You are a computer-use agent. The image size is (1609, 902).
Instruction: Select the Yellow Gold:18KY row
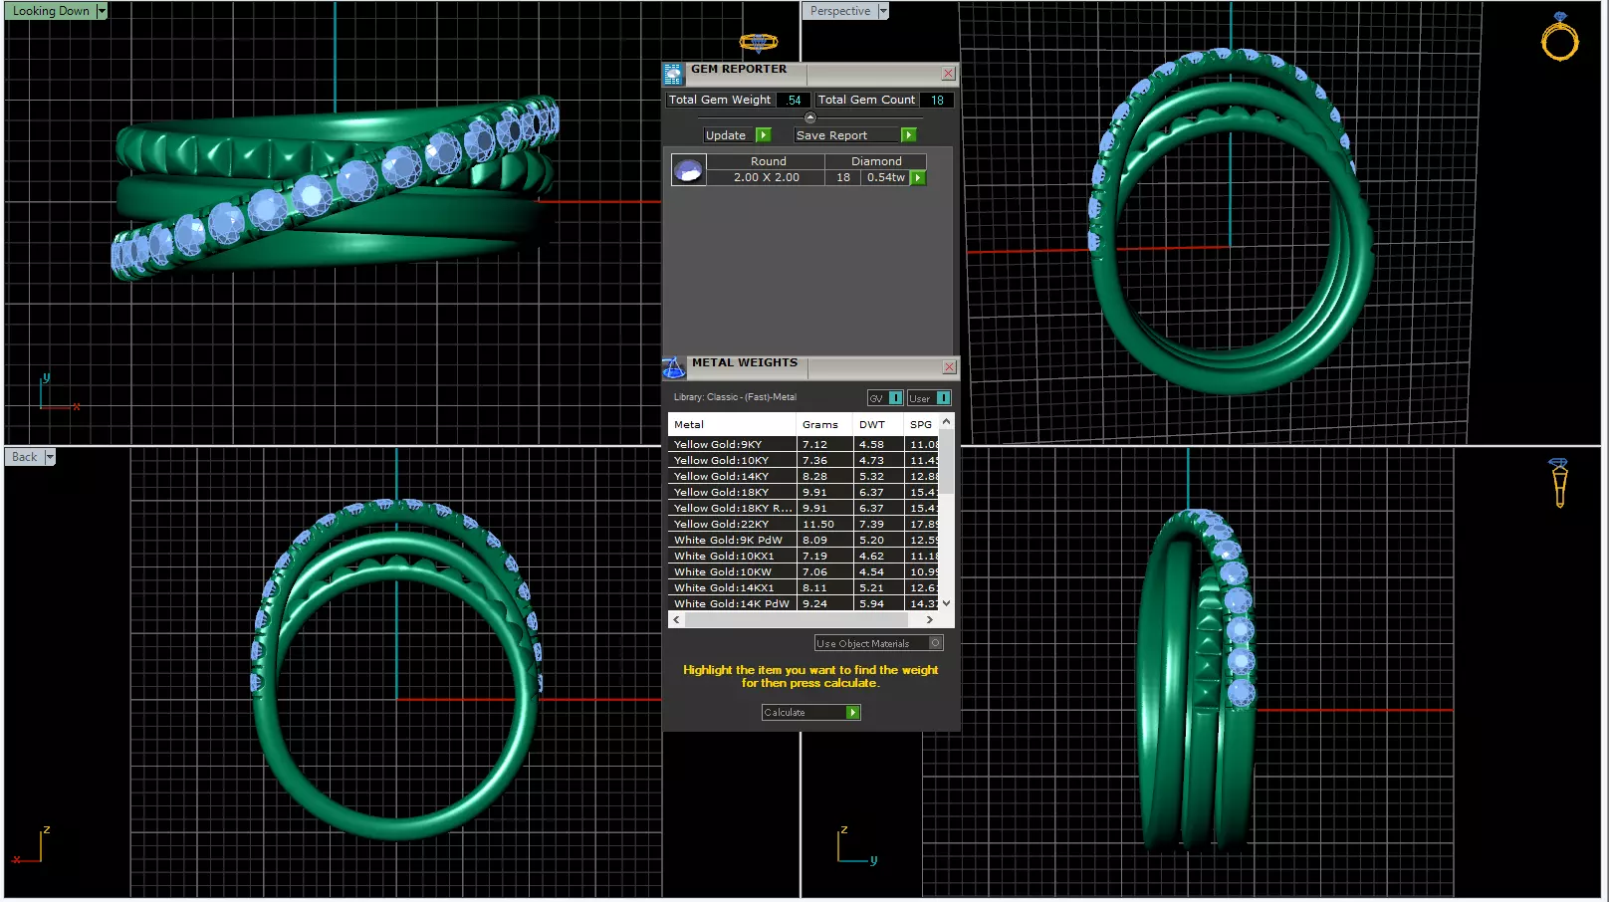[804, 493]
